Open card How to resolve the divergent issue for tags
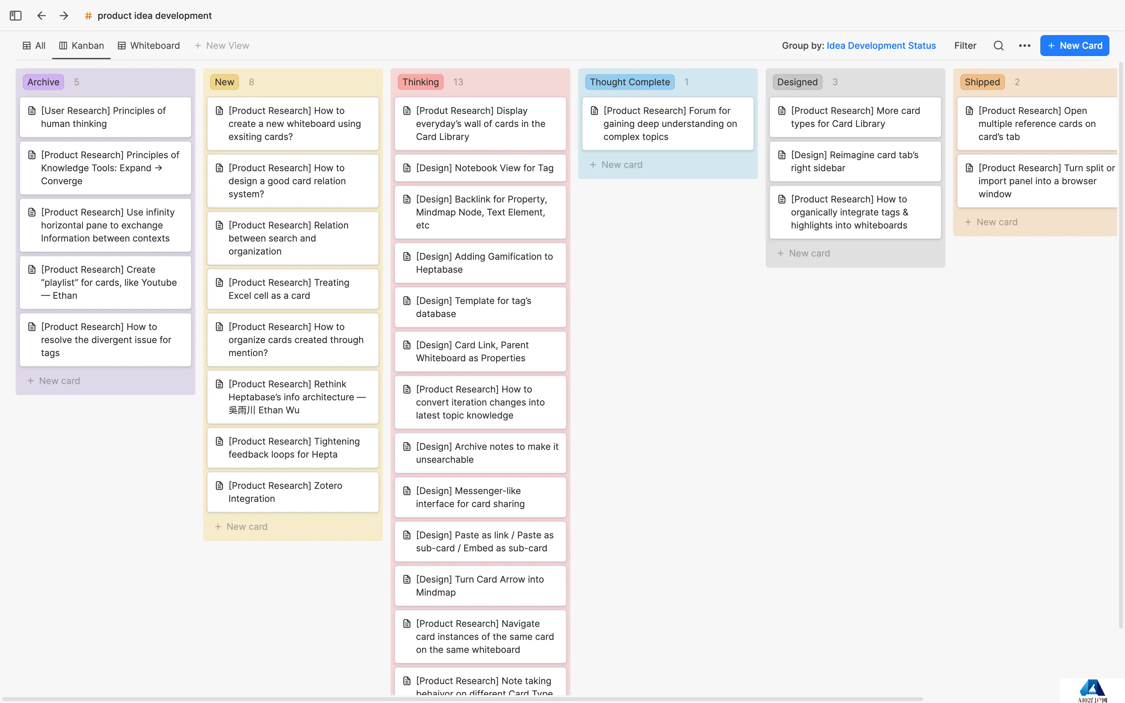 pyautogui.click(x=105, y=340)
